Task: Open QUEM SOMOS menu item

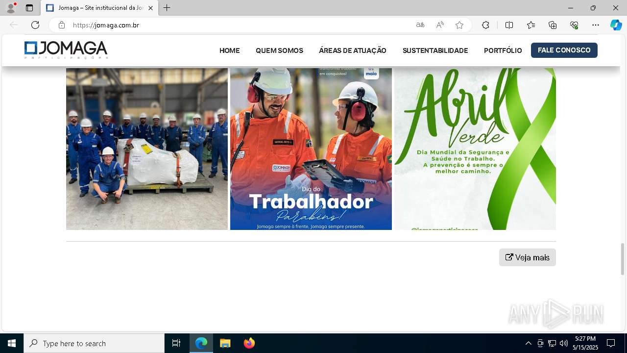Action: click(279, 50)
